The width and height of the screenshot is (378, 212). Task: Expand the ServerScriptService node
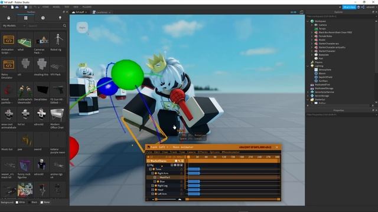(308, 92)
